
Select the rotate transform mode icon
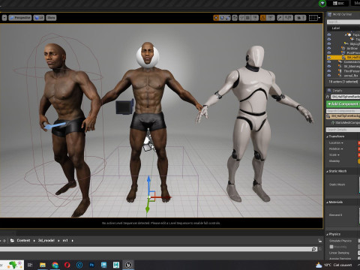222,18
